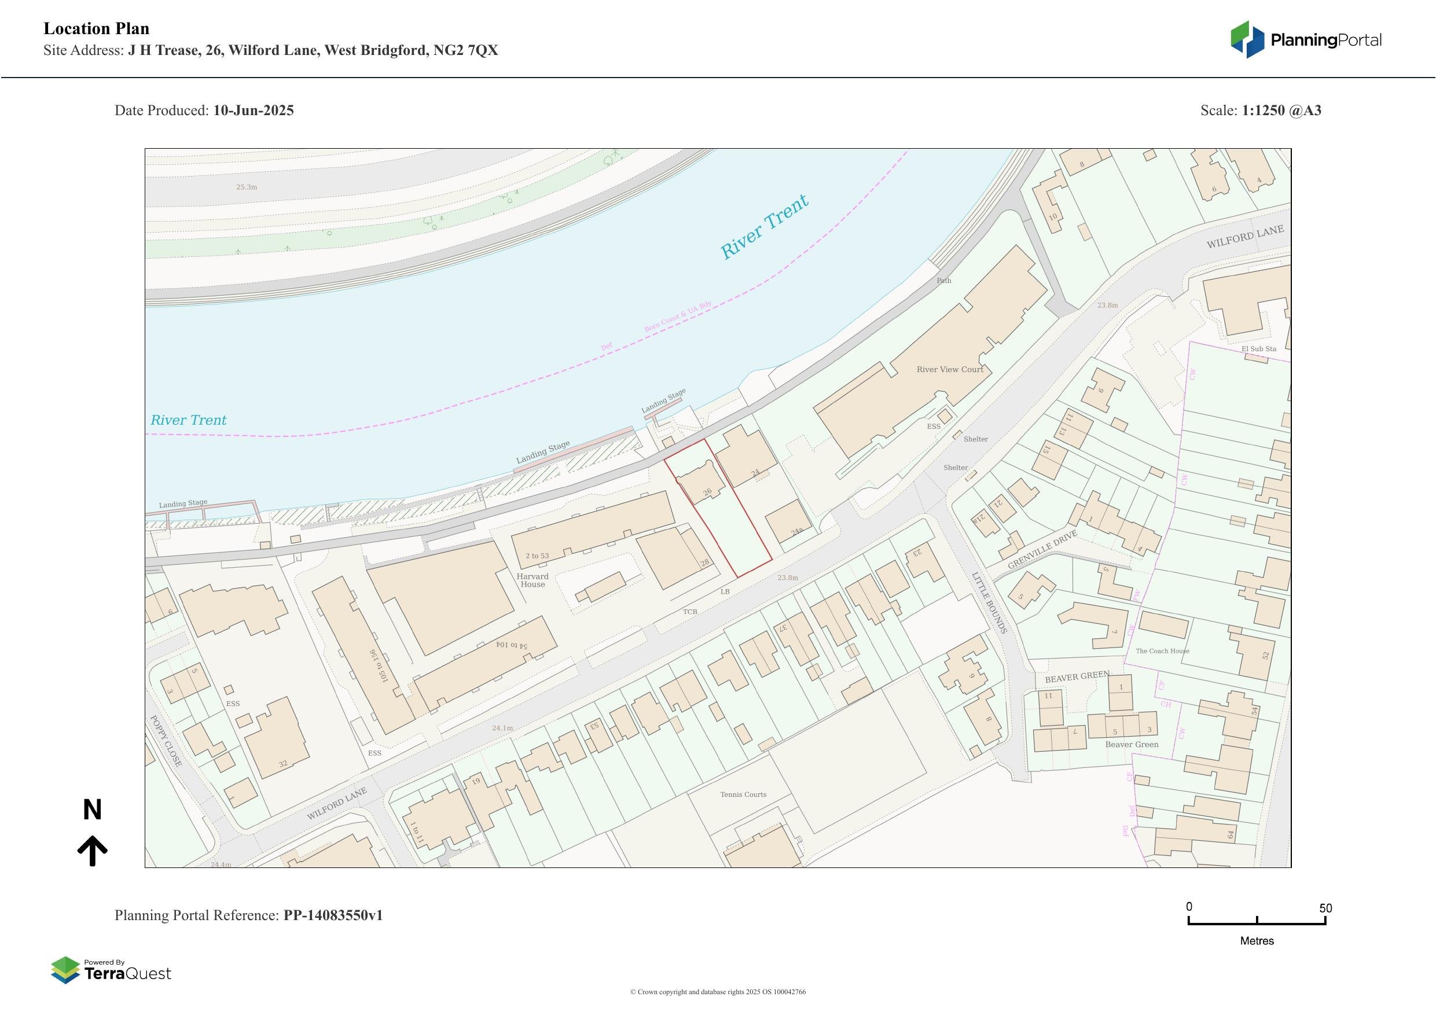Click the date produced 10-Jun-2025
Screen dimensions: 1436x1015
(254, 111)
